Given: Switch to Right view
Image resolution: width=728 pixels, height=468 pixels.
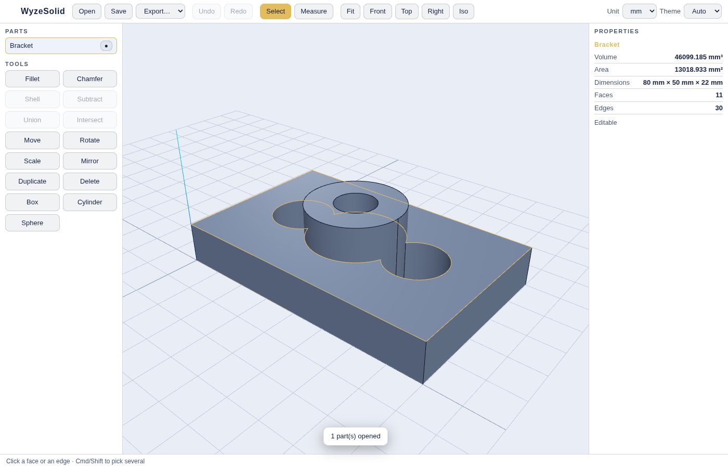Looking at the screenshot, I should (x=436, y=11).
